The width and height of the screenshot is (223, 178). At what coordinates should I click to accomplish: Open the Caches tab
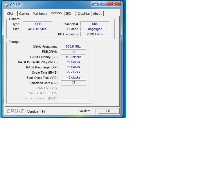tap(24, 14)
